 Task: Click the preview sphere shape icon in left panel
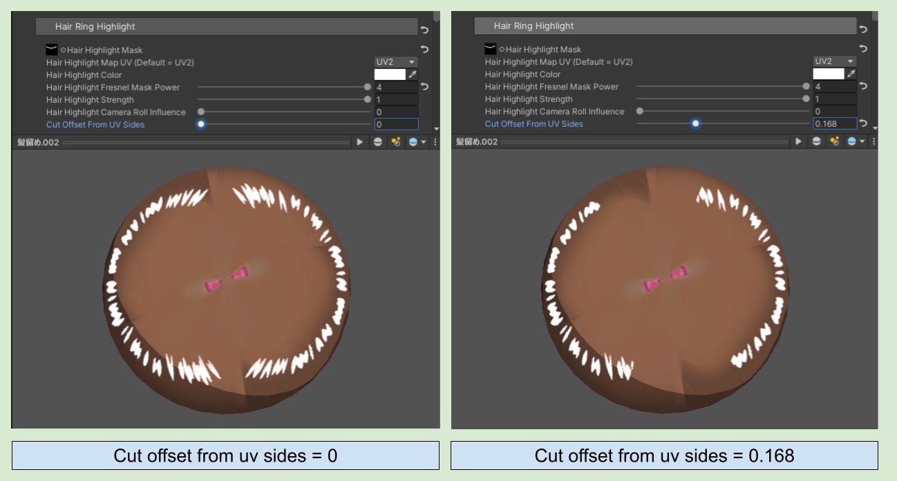click(x=378, y=141)
